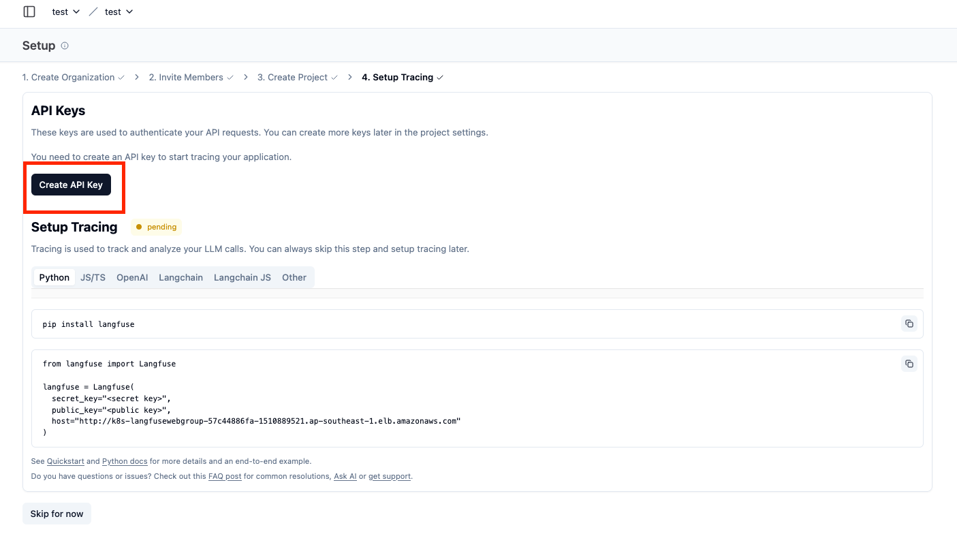Open the Python docs link
This screenshot has height=534, width=957.
pyautogui.click(x=125, y=461)
